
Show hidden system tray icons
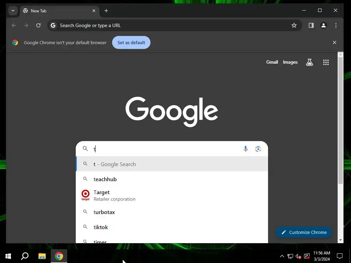tap(282, 256)
